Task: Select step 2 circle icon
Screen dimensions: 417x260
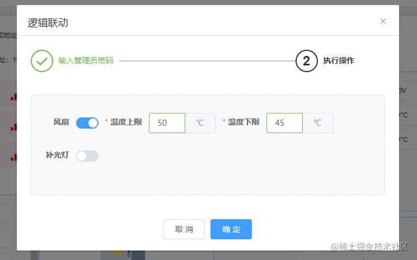Action: coord(307,61)
